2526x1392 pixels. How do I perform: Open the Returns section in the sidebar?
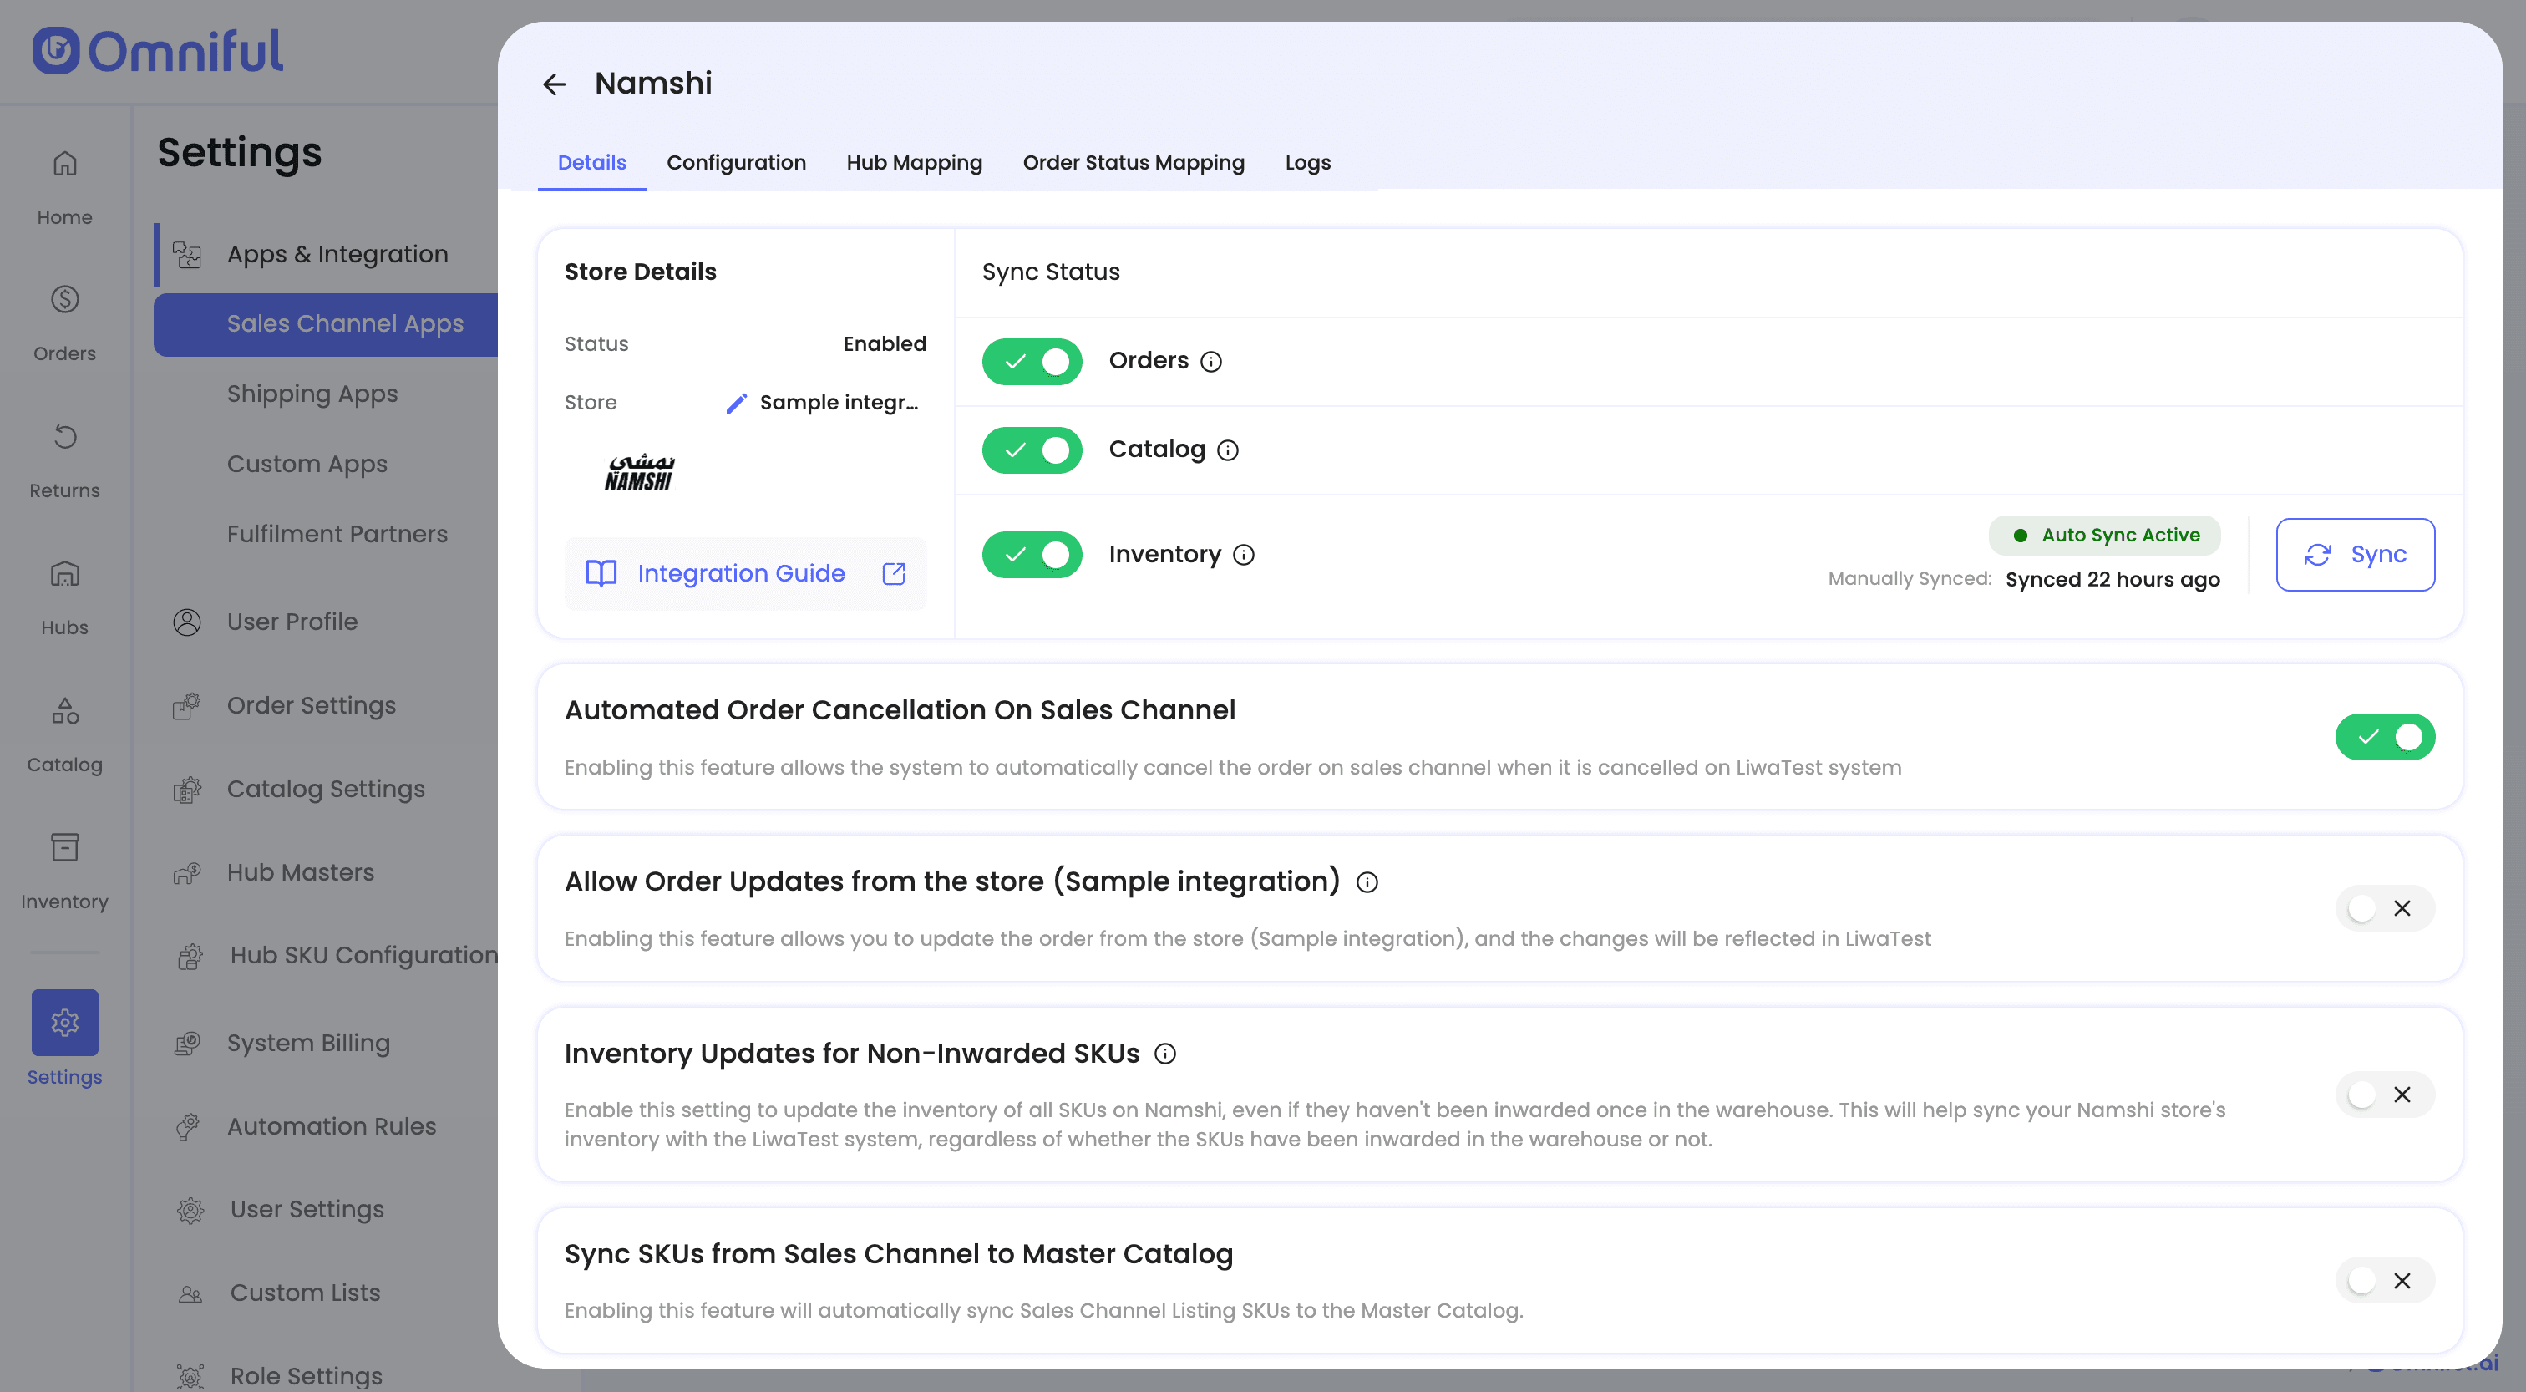tap(64, 460)
